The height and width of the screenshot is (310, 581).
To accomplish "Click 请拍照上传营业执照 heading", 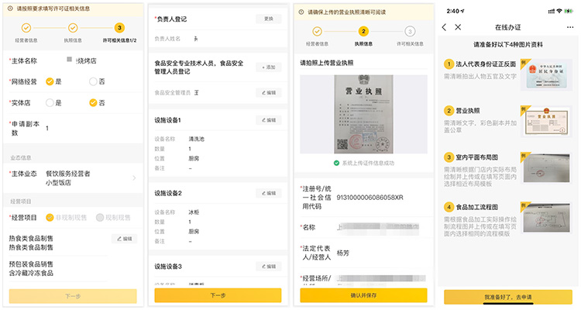I will [327, 63].
